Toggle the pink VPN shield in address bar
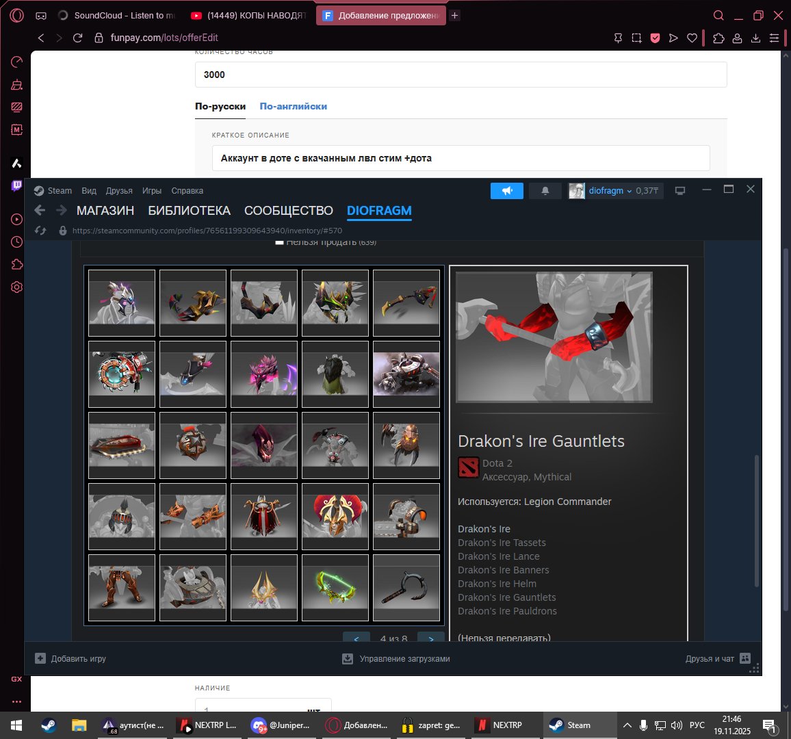Screen dimensions: 791x739 click(x=655, y=38)
